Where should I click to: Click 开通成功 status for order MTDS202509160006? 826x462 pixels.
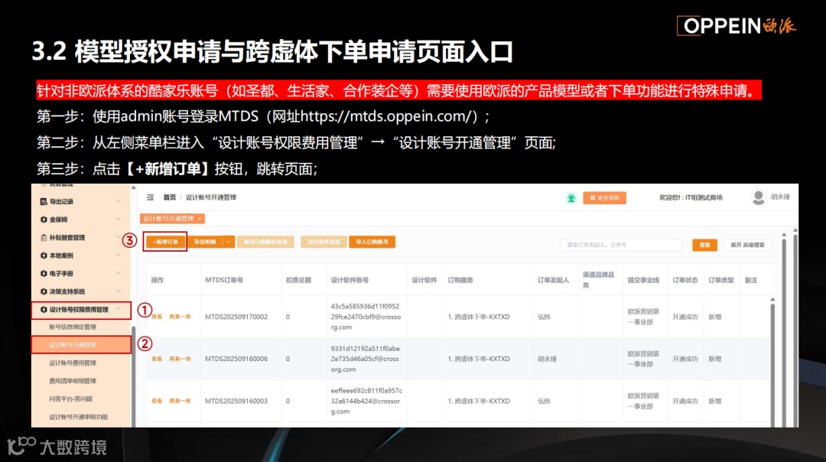685,359
